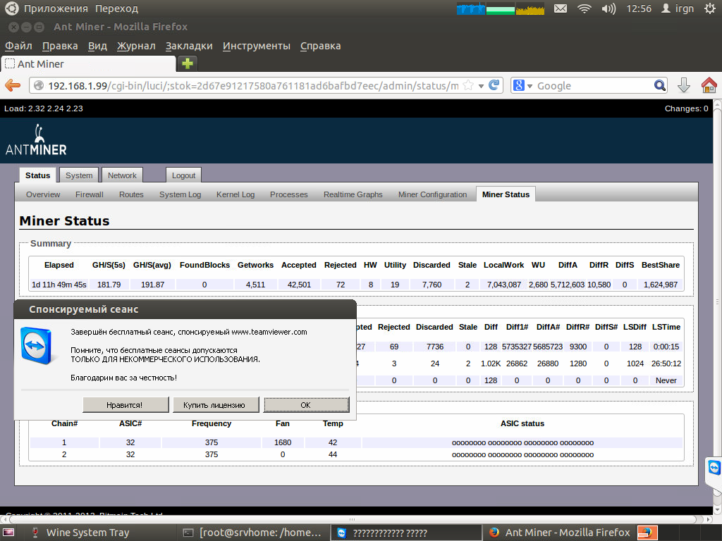Open the Инструменты menu
722x541 pixels.
pos(257,46)
